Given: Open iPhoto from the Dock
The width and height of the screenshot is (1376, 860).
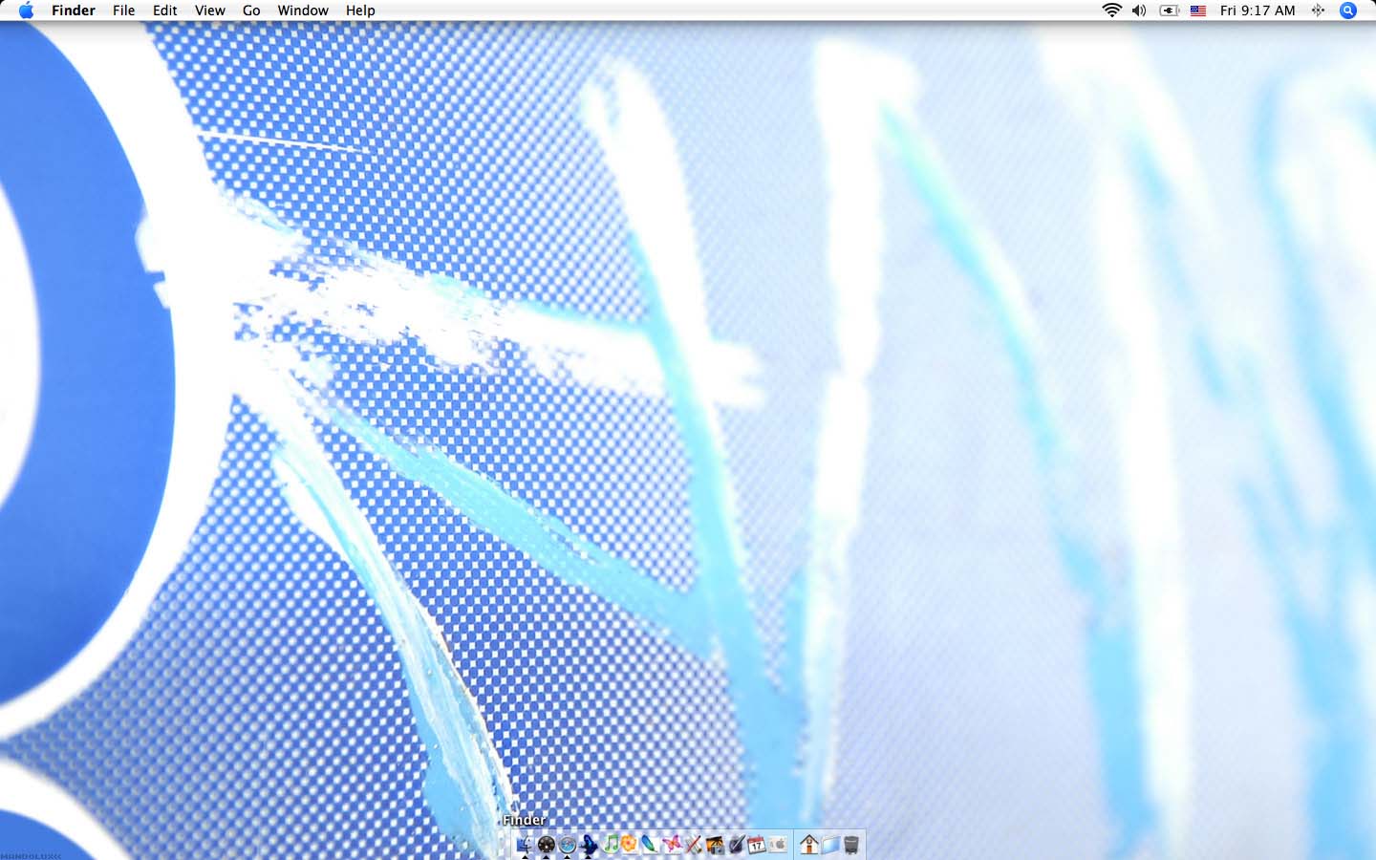Looking at the screenshot, I should 715,845.
